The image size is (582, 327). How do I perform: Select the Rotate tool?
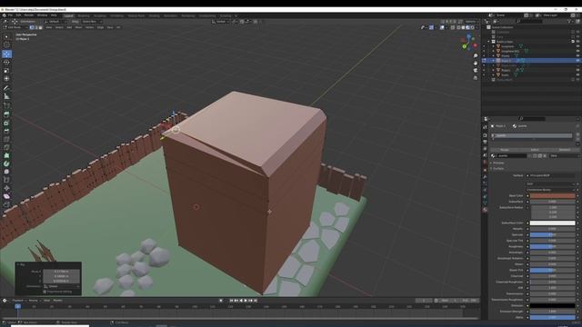tap(6, 63)
